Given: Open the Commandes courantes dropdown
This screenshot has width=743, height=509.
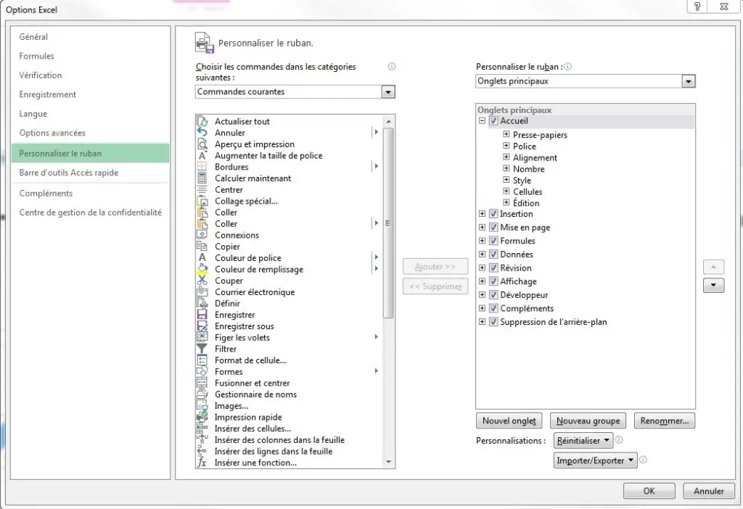Looking at the screenshot, I should (x=388, y=92).
